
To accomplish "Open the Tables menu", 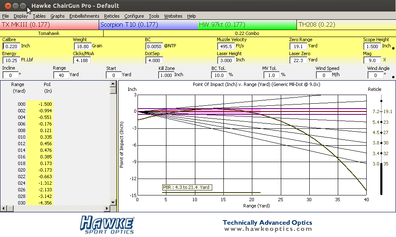I will 39,16.
